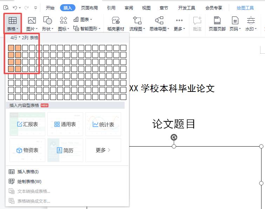
Task: Click the 图片 (Picture) icon
Action: [32, 21]
